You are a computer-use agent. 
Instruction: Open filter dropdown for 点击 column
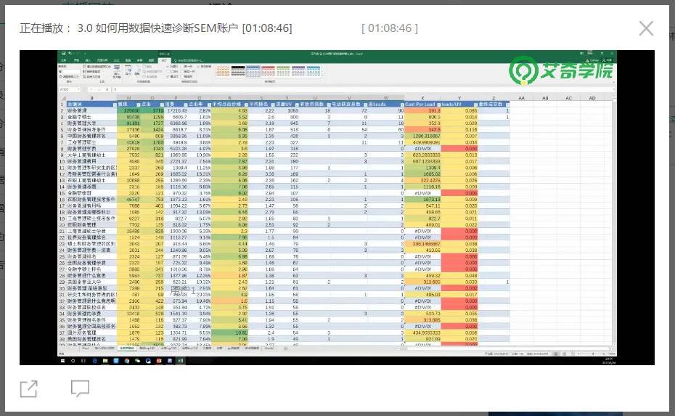pos(162,105)
